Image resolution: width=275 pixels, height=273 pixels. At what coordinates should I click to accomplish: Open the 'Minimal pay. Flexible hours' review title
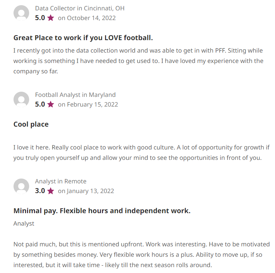tap(102, 211)
